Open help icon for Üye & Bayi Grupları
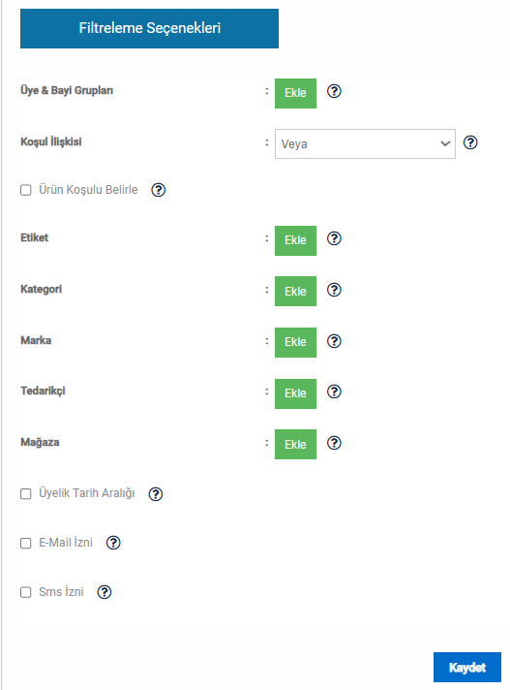The height and width of the screenshot is (690, 510). coord(334,91)
